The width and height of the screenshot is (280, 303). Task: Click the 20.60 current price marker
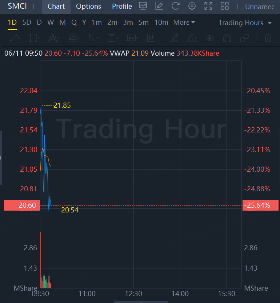tap(27, 206)
